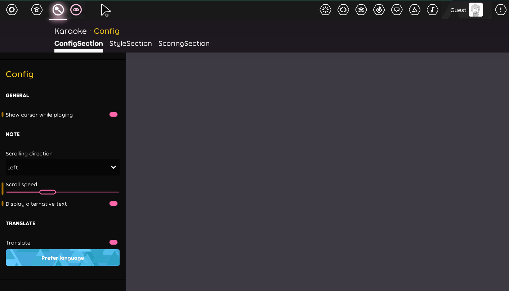Toggle Show cursor while playing
Image resolution: width=509 pixels, height=291 pixels.
(113, 114)
